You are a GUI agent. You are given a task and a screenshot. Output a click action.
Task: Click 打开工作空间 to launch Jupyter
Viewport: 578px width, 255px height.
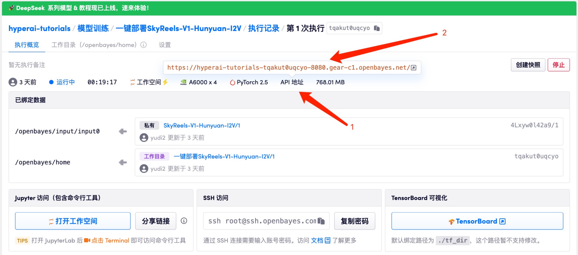point(73,221)
